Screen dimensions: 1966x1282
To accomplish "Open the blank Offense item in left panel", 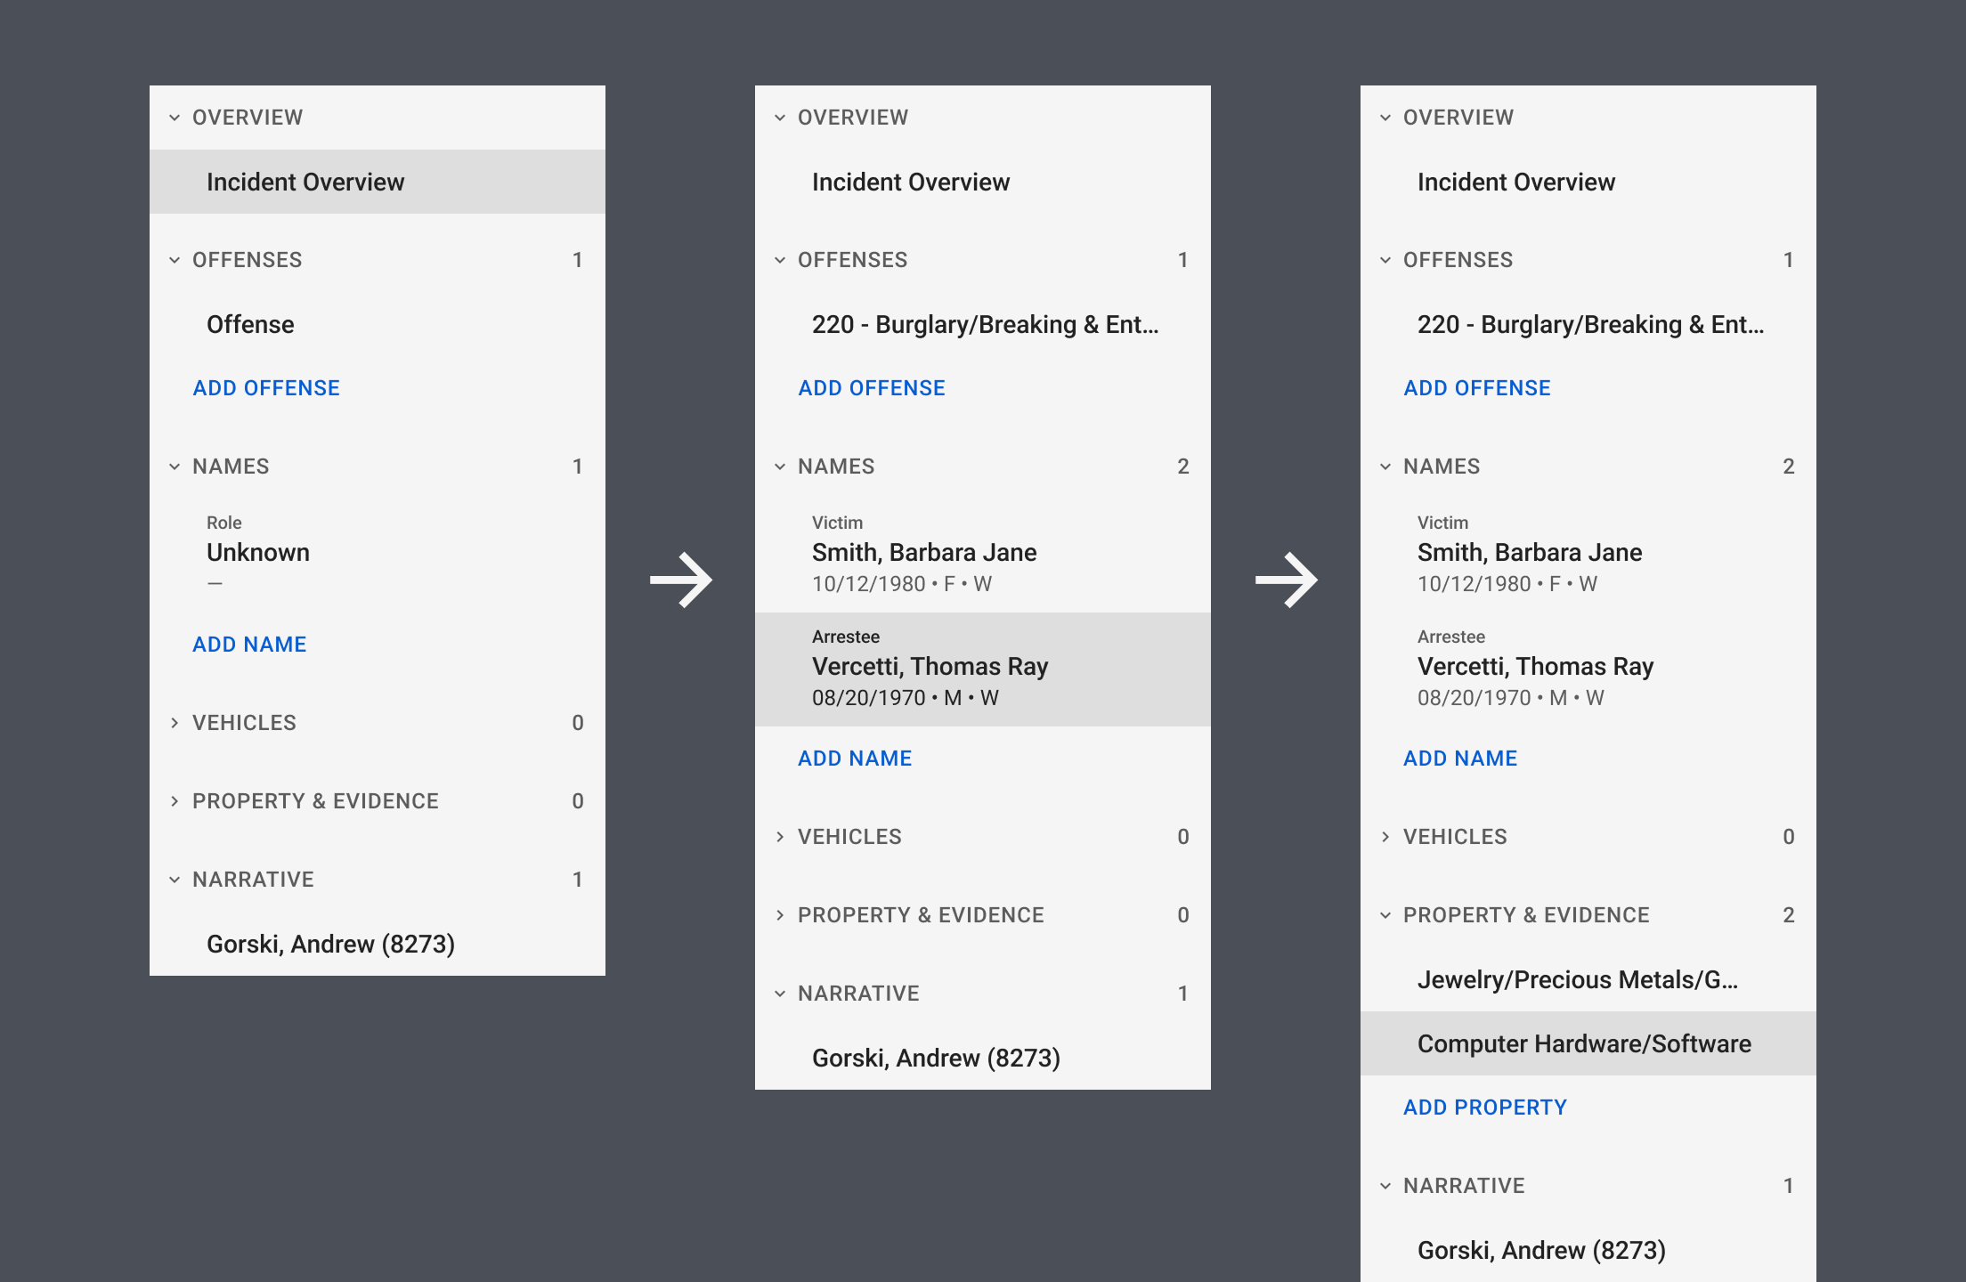I will pos(378,324).
